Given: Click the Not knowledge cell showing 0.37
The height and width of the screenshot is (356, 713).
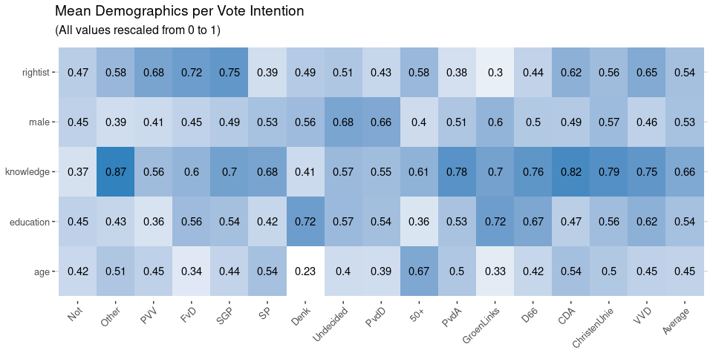Looking at the screenshot, I should [x=77, y=171].
